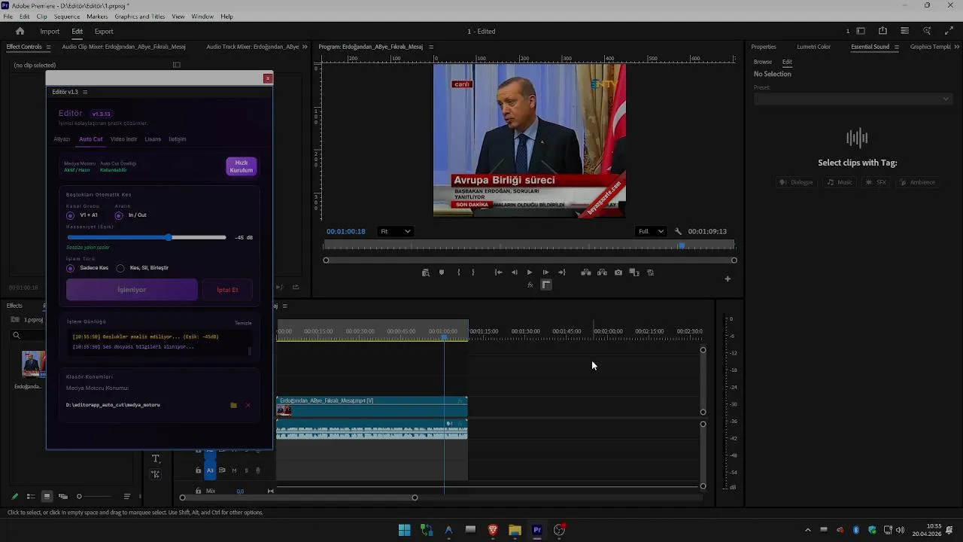Click Temizle to clear the log

[x=243, y=323]
